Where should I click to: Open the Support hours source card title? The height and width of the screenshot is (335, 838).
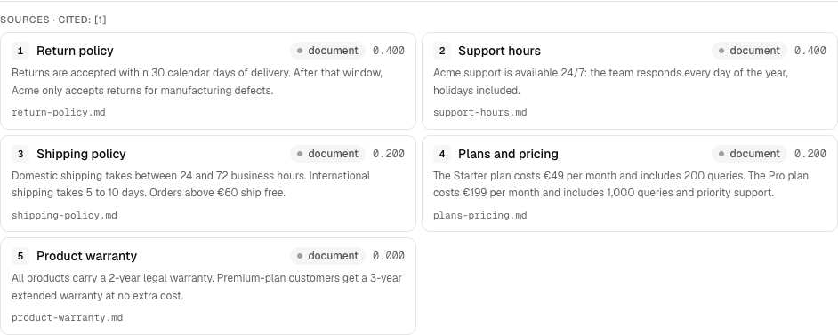click(499, 51)
